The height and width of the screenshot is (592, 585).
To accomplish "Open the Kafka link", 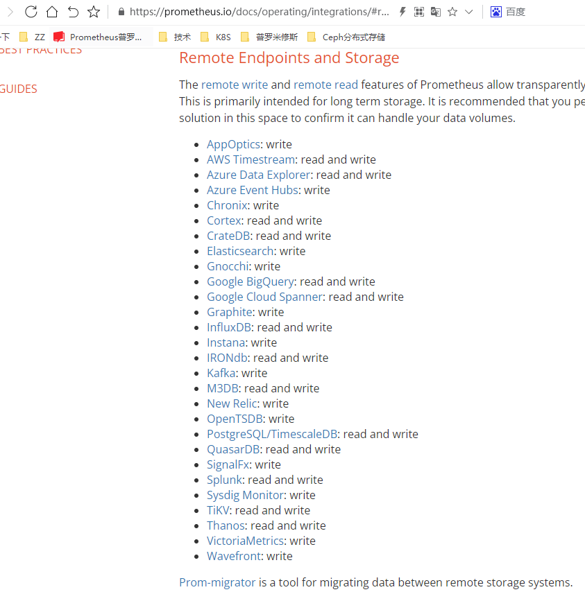I will tap(221, 373).
